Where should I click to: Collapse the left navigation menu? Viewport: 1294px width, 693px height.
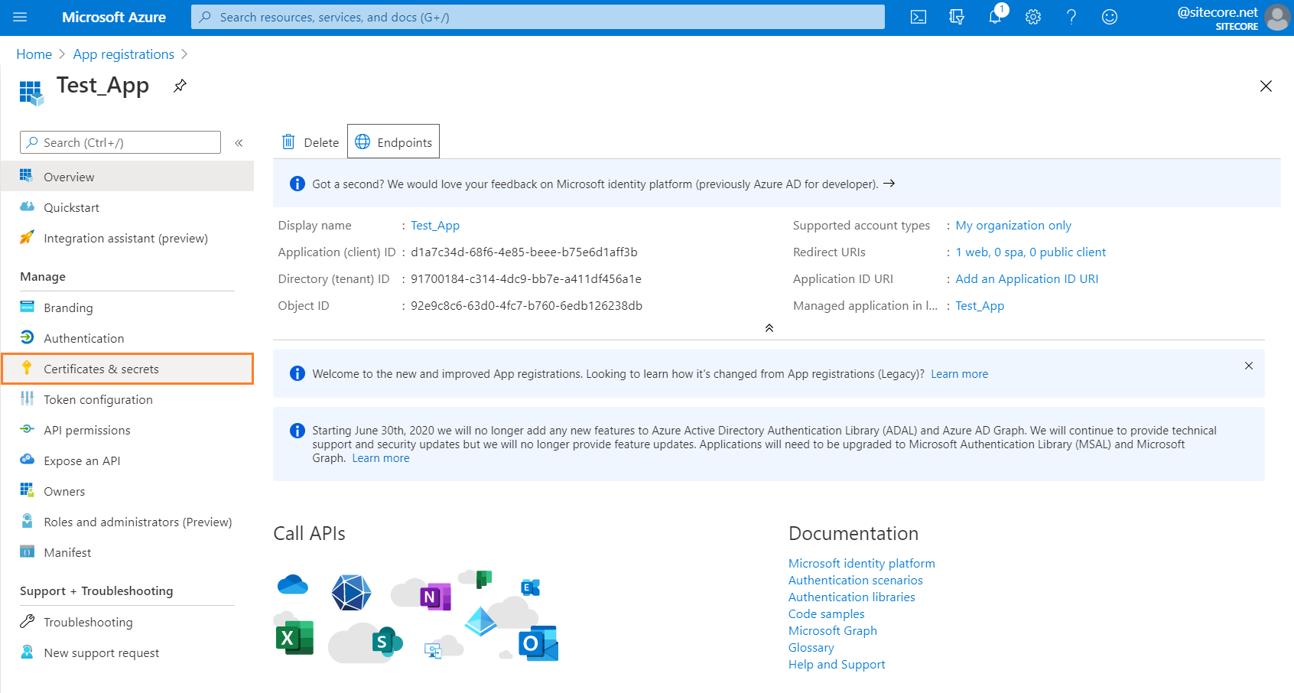click(x=239, y=143)
